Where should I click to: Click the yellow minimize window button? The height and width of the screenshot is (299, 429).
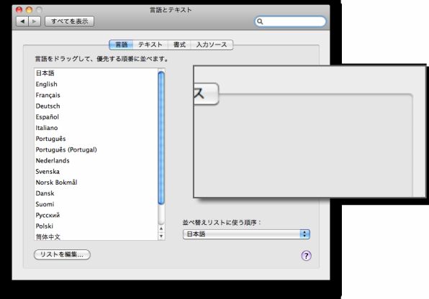tap(29, 10)
